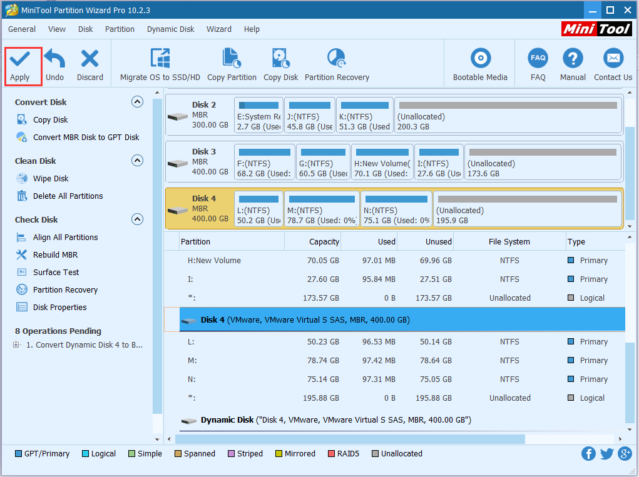Viewport: 639px width, 477px height.
Task: Click the horizontal scrollbar of the partition list
Action: pos(350,439)
